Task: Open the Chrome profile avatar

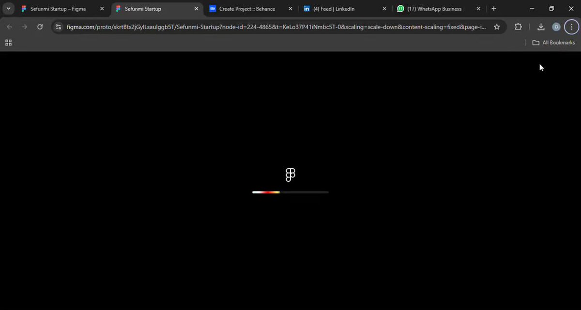Action: (x=556, y=27)
